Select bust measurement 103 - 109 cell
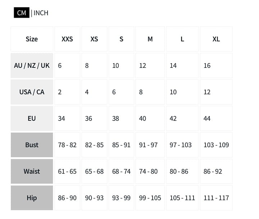The image size is (259, 219). (216, 145)
